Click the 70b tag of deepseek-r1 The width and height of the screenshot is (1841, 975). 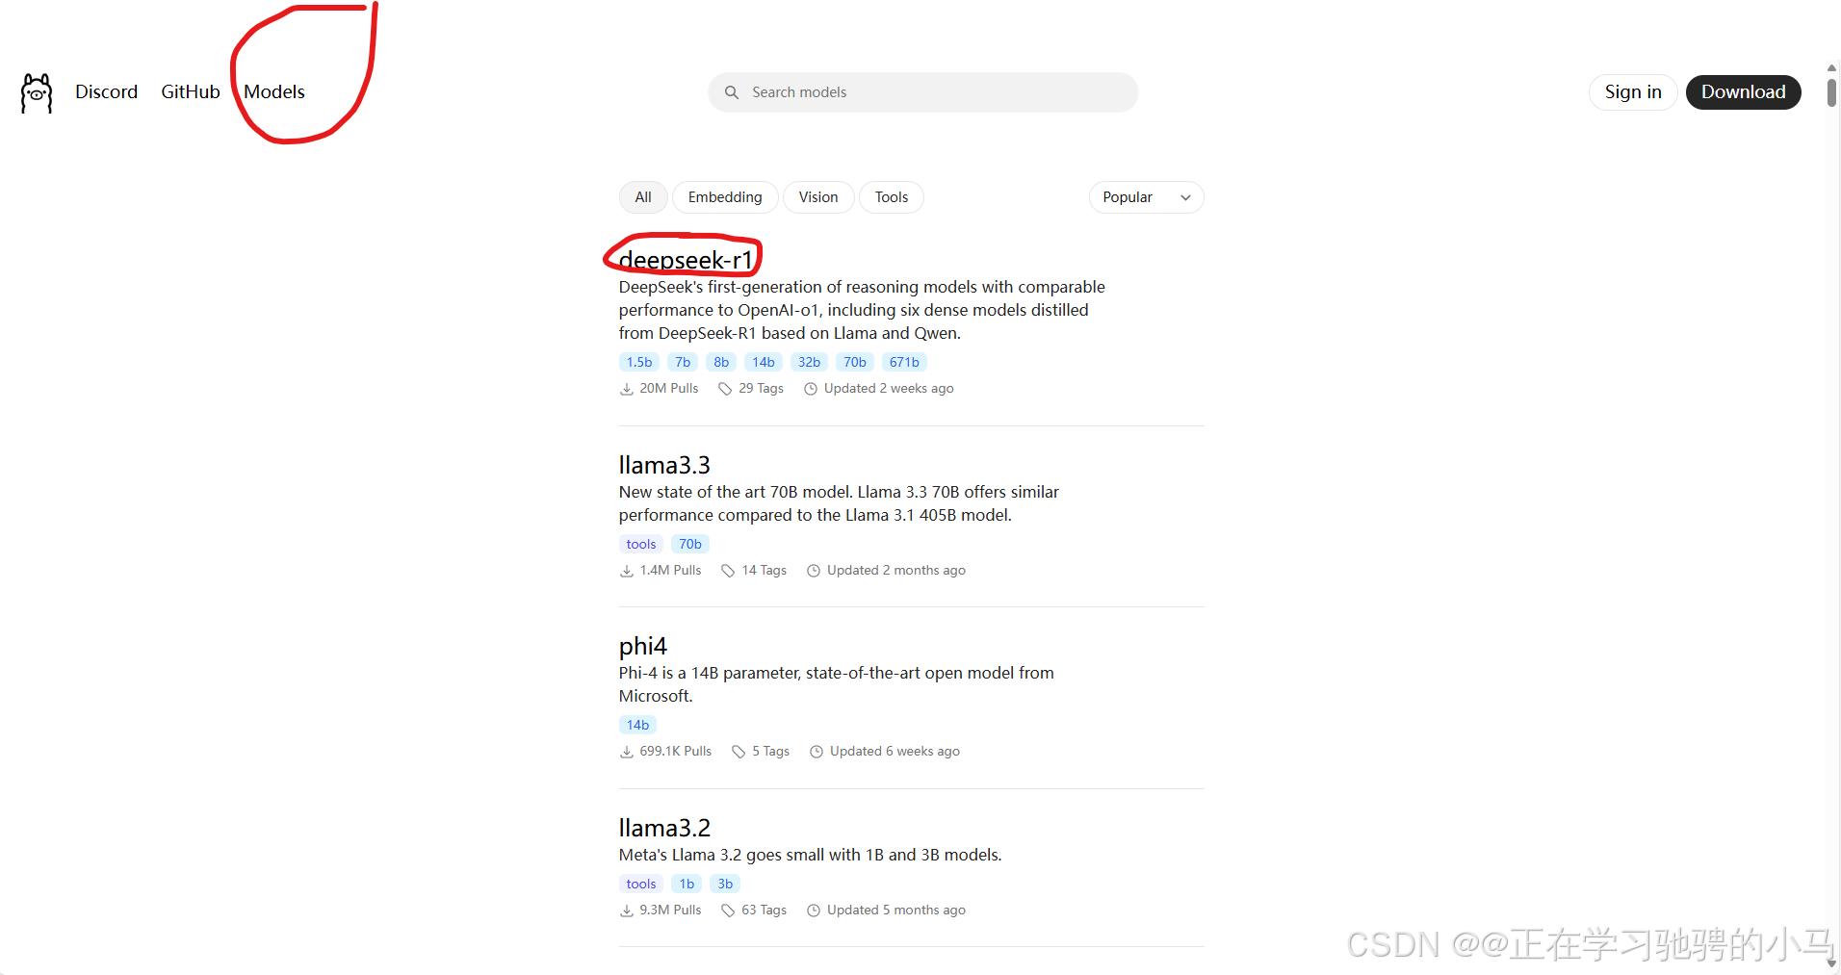point(855,363)
